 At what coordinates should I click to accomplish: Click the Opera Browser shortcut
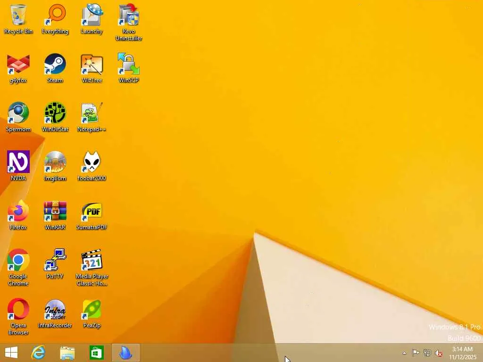click(18, 316)
